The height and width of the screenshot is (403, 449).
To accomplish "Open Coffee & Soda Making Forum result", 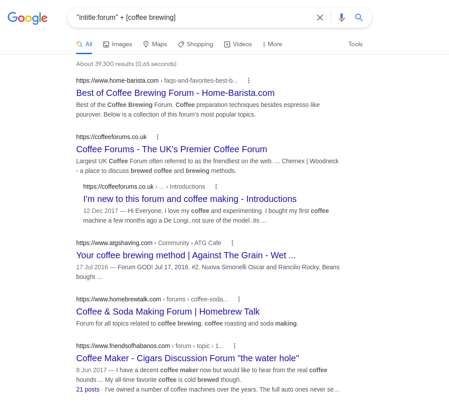I will click(x=168, y=311).
